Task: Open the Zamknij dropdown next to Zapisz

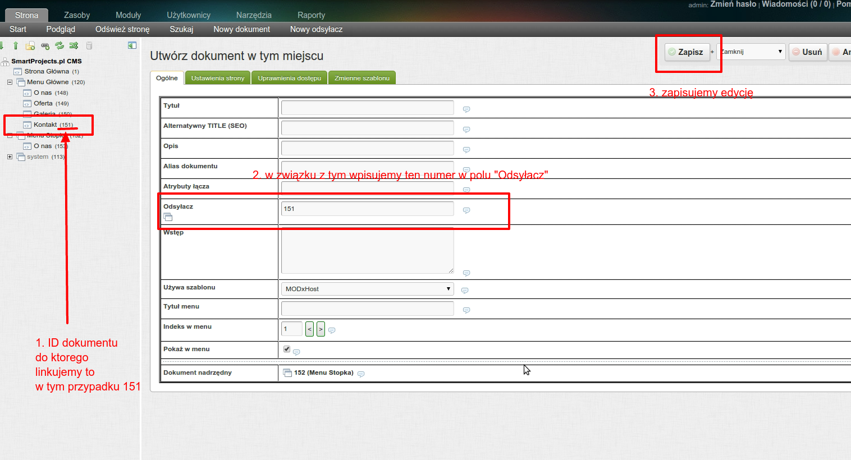Action: click(751, 52)
